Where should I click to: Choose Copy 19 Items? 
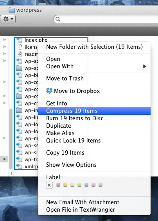(94, 153)
